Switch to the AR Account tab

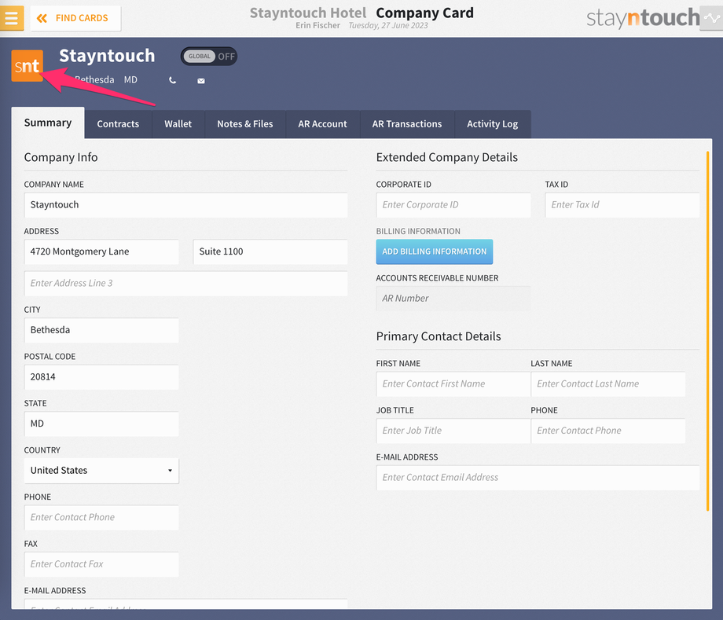pos(322,124)
